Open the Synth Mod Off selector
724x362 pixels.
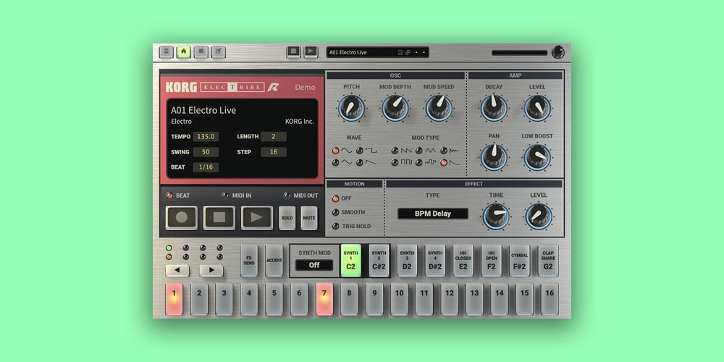pyautogui.click(x=314, y=265)
